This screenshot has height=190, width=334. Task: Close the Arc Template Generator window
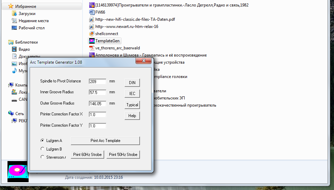(143, 61)
